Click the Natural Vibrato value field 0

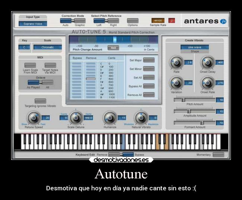pyautogui.click(x=153, y=118)
